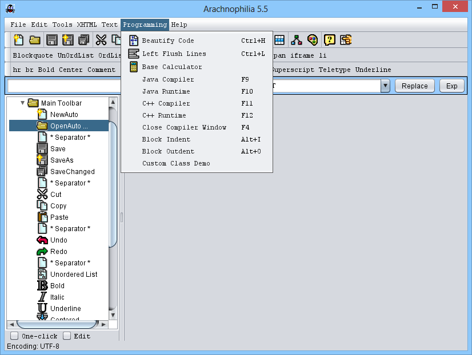Screen dimensions: 472x355
Task: Toggle the Edit checkbox
Action: click(67, 336)
